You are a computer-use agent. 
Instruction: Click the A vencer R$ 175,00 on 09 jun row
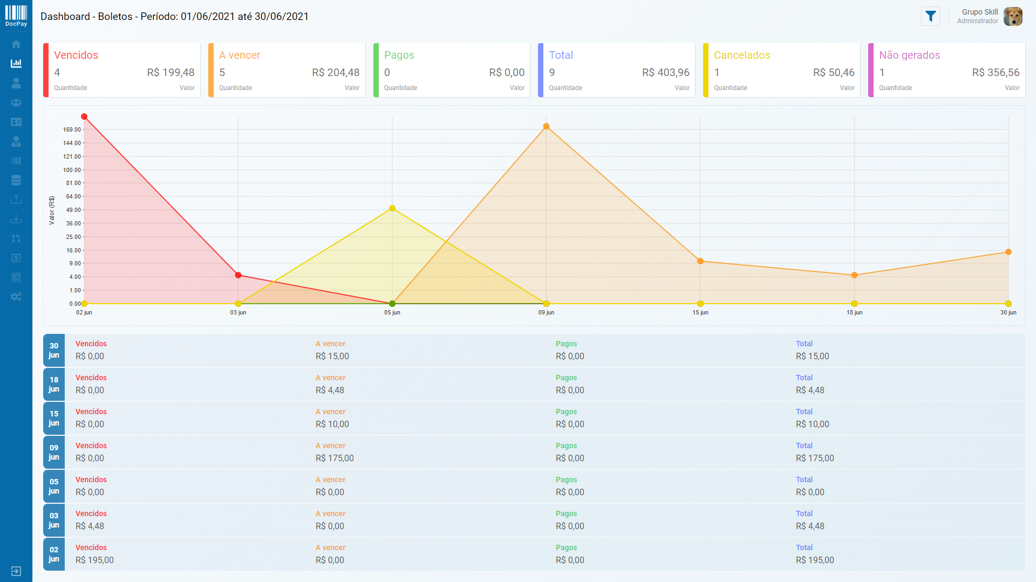tap(335, 458)
